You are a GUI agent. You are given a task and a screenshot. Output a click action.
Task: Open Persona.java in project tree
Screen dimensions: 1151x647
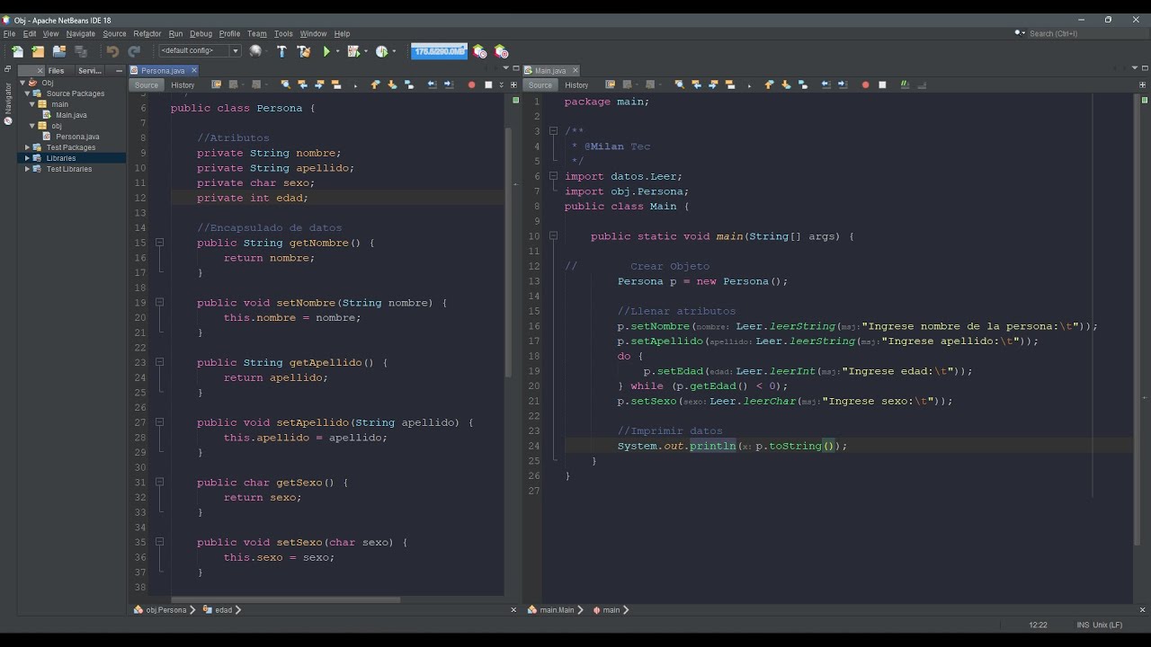(77, 137)
